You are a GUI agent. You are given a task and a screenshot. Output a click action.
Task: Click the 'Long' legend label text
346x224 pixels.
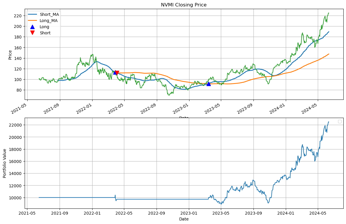click(x=44, y=27)
